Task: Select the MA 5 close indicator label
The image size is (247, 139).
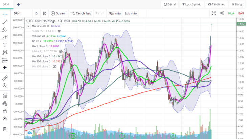Action: tap(40, 46)
